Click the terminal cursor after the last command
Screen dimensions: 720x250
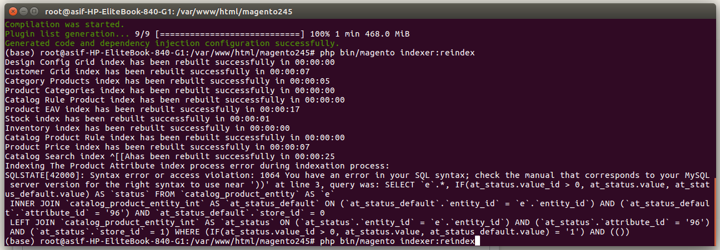pyautogui.click(x=477, y=242)
